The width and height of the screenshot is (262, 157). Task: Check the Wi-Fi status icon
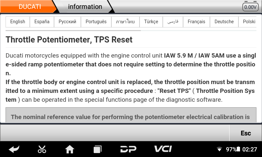[x=219, y=149]
